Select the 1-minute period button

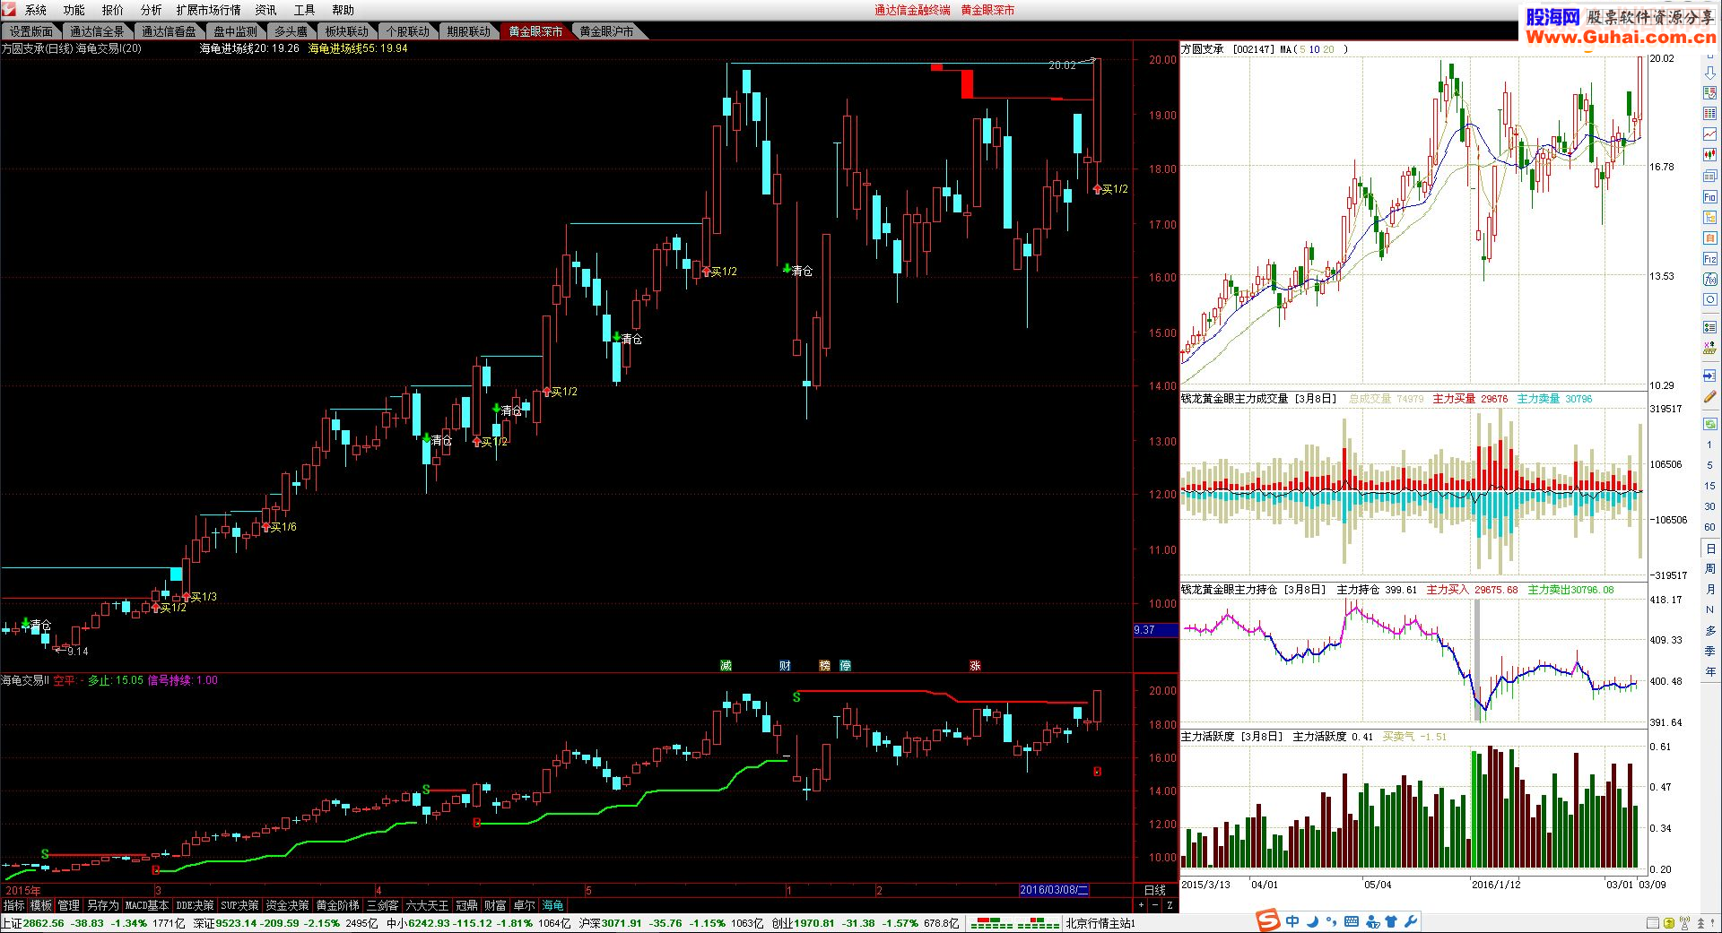(1709, 445)
